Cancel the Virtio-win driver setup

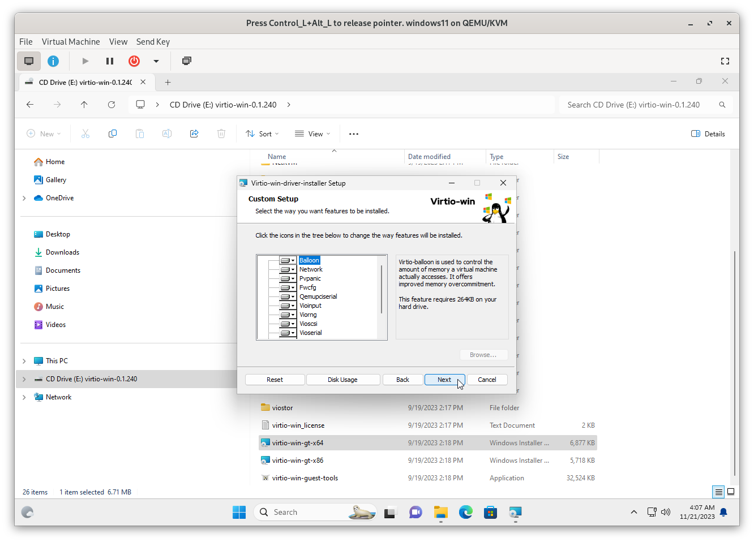point(487,380)
